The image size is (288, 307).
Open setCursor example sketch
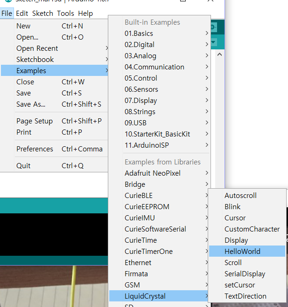tap(247, 285)
